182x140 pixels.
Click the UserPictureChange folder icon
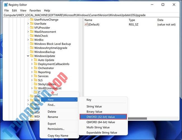pos(32,20)
